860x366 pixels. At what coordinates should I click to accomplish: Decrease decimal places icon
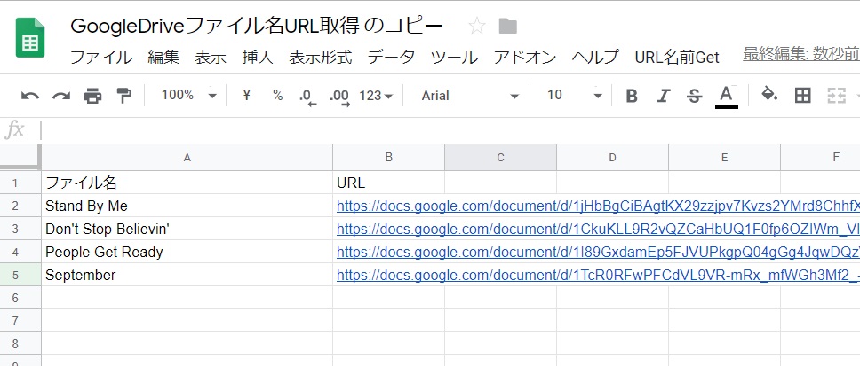pyautogui.click(x=307, y=97)
